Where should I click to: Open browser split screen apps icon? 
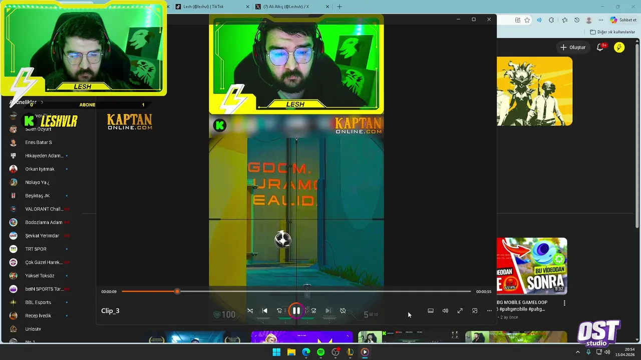tap(518, 20)
